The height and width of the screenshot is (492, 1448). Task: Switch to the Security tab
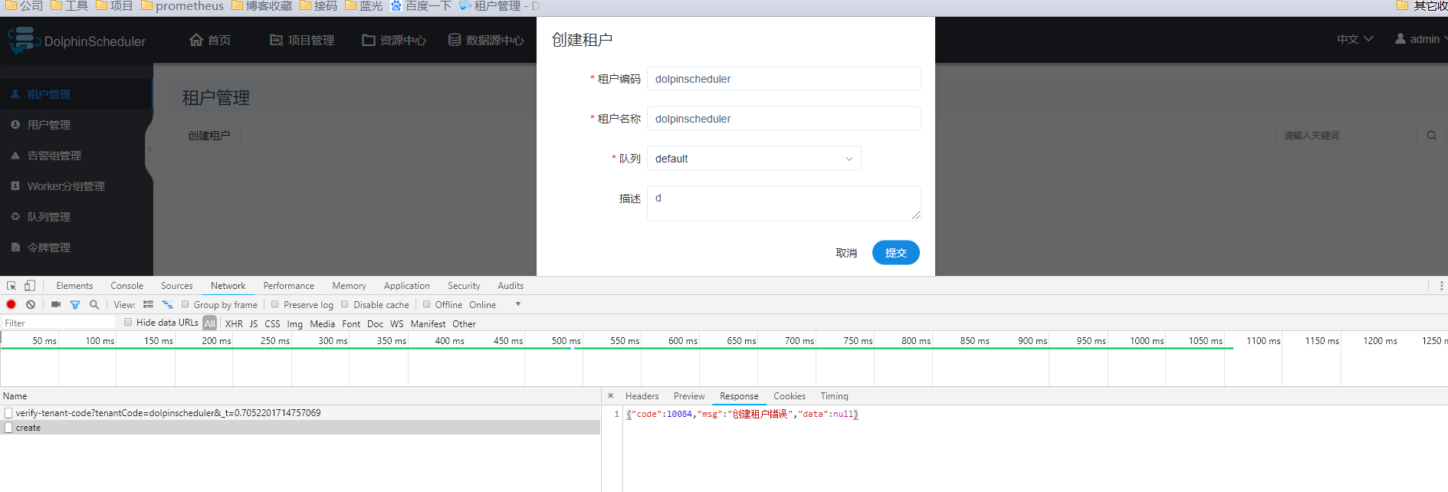click(x=464, y=286)
